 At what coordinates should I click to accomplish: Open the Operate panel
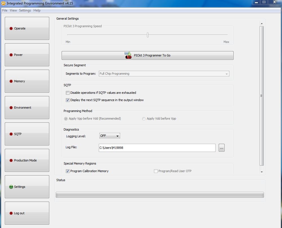point(27,28)
